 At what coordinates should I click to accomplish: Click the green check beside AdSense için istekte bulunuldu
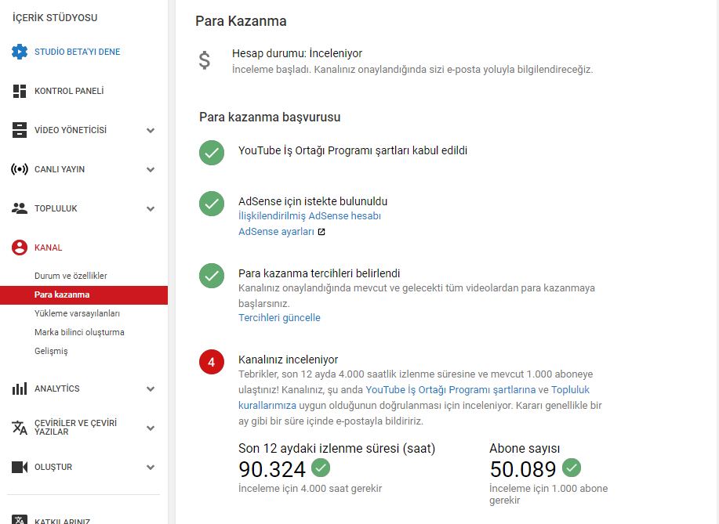212,204
